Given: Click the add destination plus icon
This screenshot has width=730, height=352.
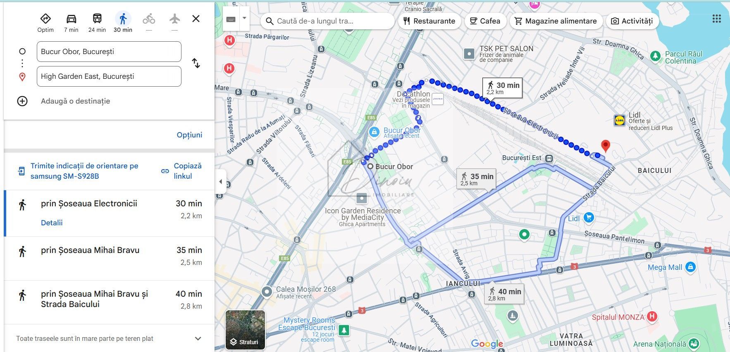Looking at the screenshot, I should click(x=22, y=101).
